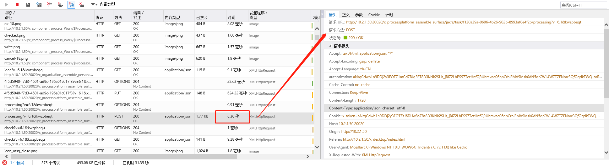Switch to the 标头 tab
The height and width of the screenshot is (166, 609).
pyautogui.click(x=333, y=15)
